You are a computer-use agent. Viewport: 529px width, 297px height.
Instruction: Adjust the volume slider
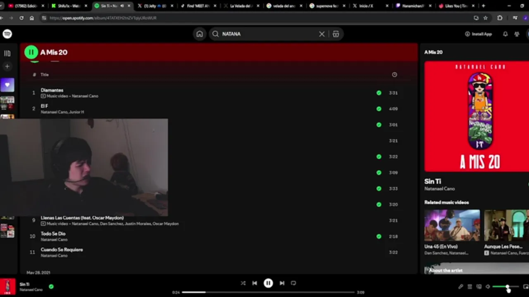click(x=505, y=287)
